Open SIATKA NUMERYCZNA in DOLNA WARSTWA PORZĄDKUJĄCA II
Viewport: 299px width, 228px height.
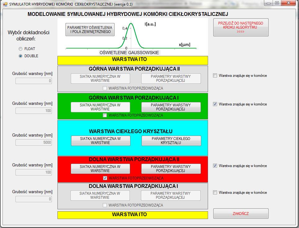click(100, 169)
